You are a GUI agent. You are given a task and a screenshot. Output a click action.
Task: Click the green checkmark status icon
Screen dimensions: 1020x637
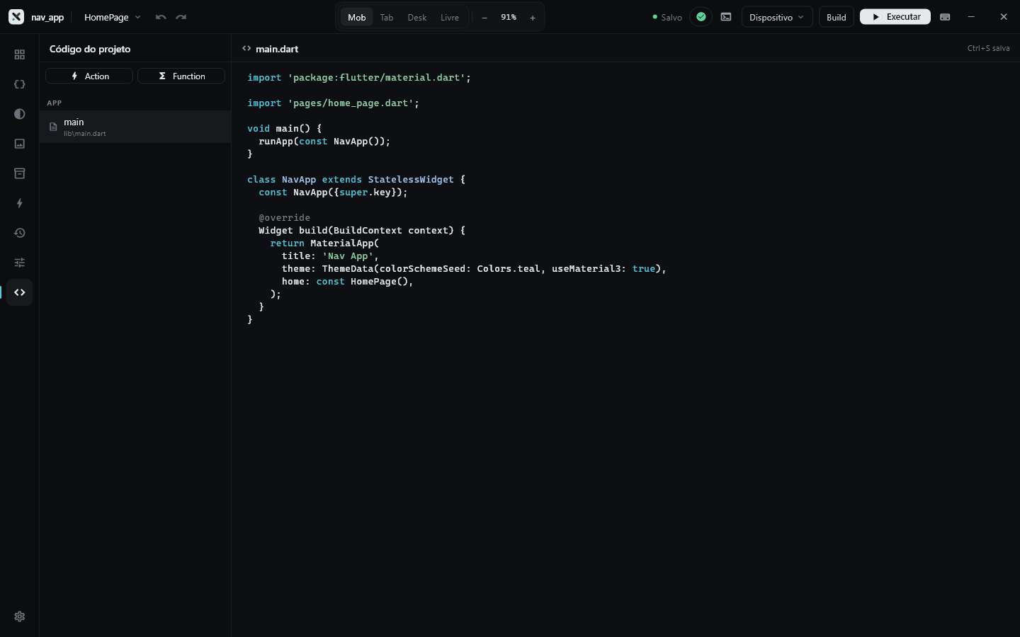point(701,17)
